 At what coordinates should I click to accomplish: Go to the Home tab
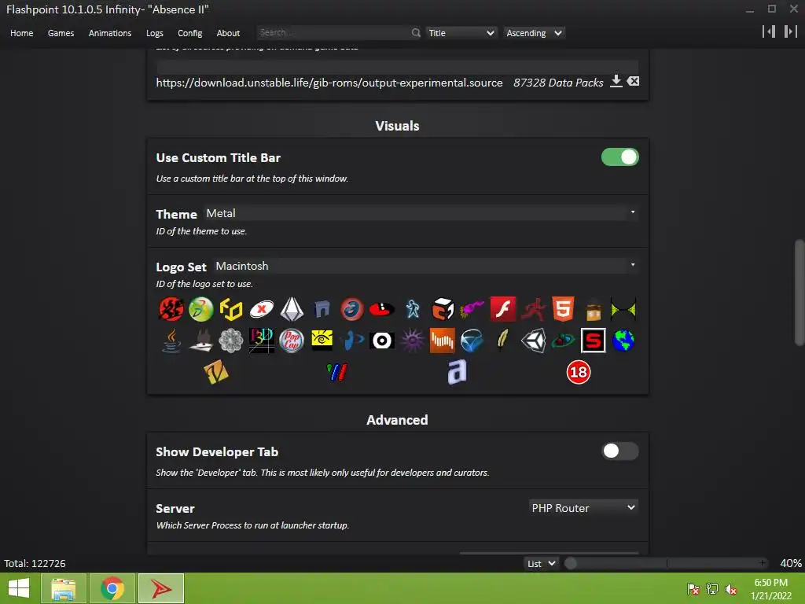tap(21, 33)
